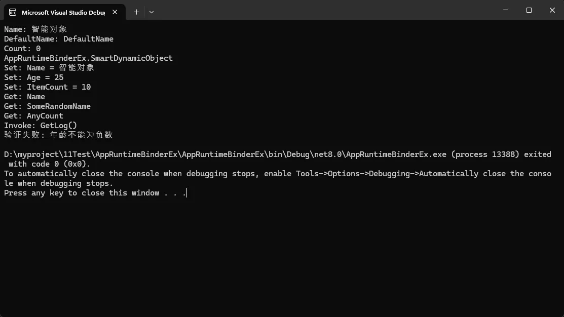Maximize the console window
Screen dimensions: 564x317
click(529, 10)
